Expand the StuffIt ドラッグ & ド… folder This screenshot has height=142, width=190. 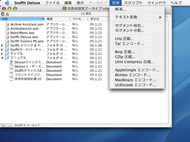point(2,45)
